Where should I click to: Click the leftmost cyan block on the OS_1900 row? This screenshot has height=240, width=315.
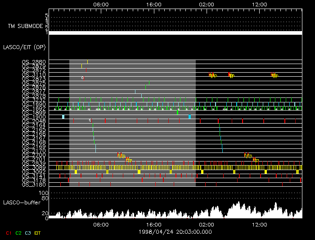pyautogui.click(x=63, y=117)
